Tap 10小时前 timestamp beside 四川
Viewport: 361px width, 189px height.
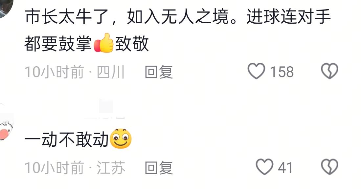coord(54,72)
